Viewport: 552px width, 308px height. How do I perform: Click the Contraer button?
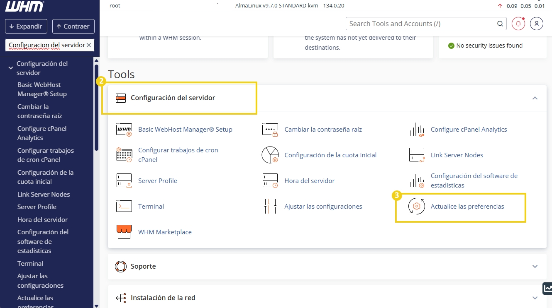[x=73, y=26]
